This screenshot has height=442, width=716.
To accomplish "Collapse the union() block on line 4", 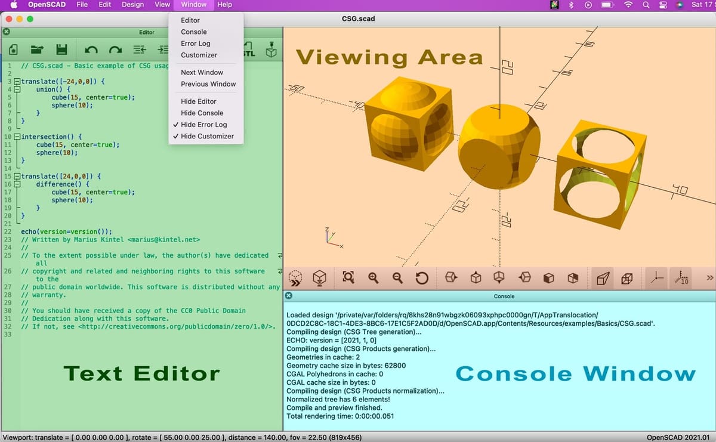I will click(x=17, y=89).
